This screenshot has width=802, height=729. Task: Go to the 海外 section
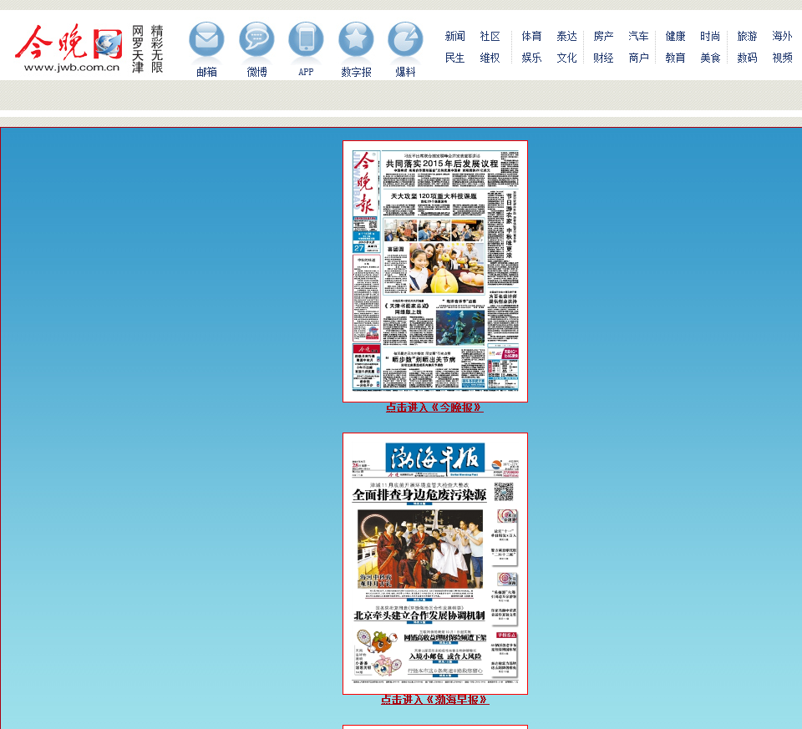point(783,36)
